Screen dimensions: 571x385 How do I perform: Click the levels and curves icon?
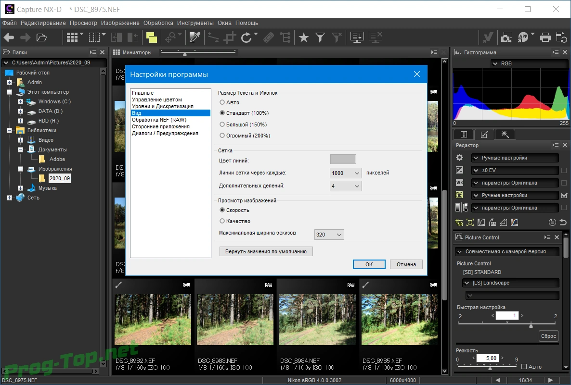point(481,223)
